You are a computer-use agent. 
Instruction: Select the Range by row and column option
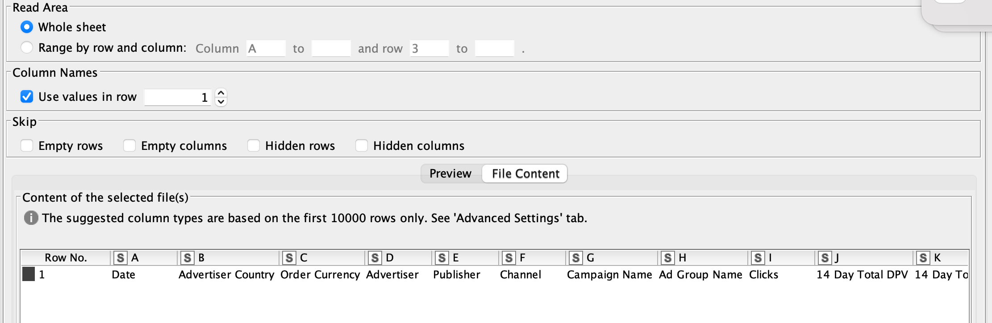27,47
